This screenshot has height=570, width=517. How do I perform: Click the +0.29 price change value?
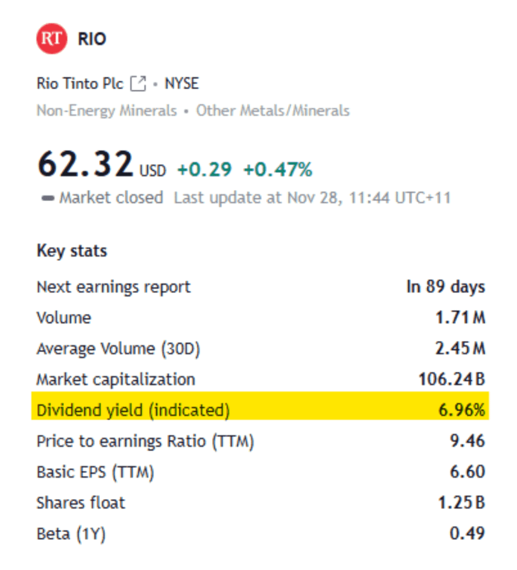point(204,169)
